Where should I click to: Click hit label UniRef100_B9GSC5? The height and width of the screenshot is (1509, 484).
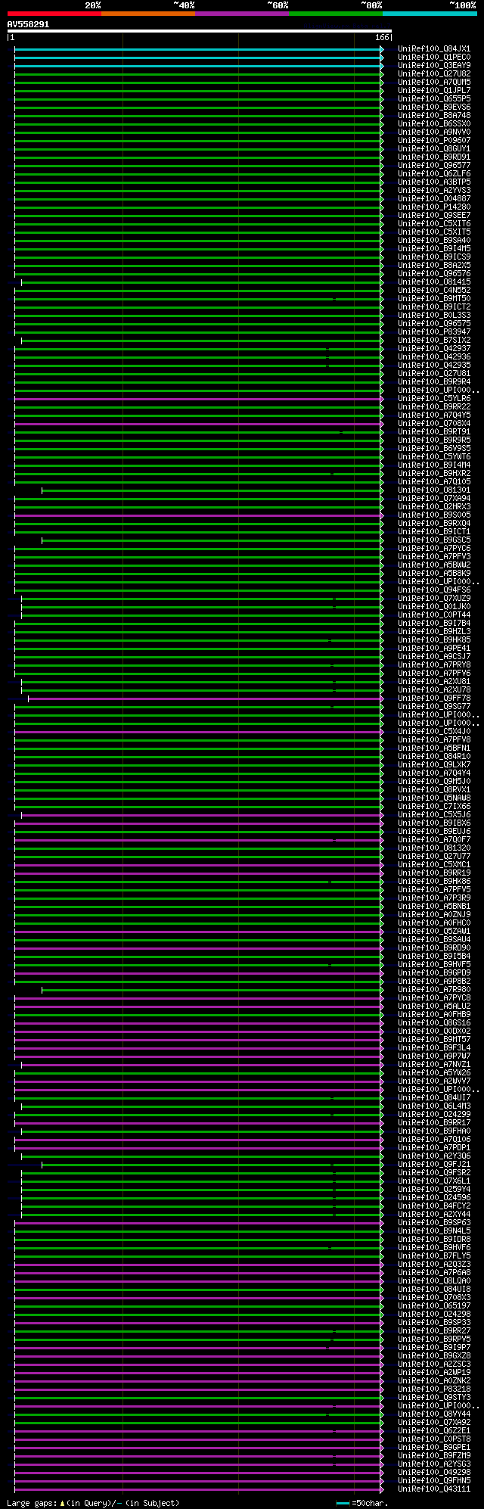pos(434,540)
